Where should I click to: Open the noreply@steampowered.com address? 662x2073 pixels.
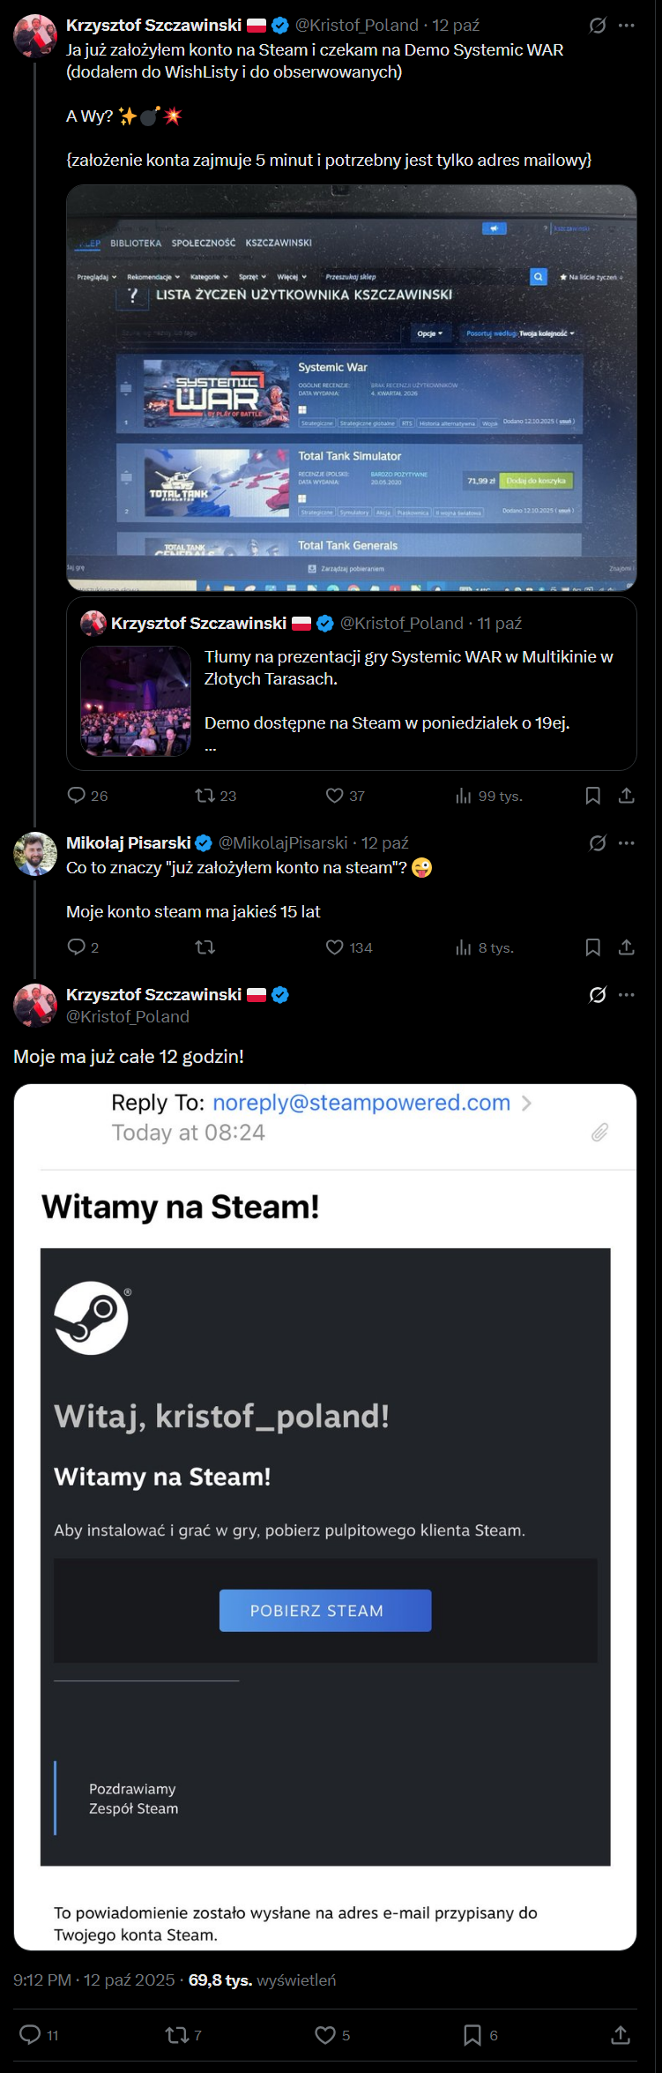pos(361,1103)
